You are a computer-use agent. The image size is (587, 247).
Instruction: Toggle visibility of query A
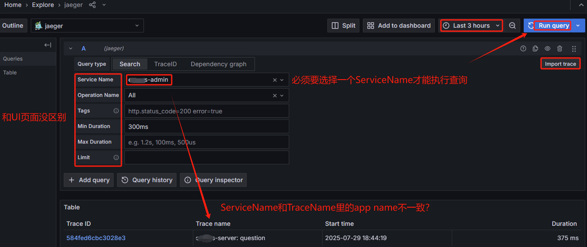tap(548, 48)
